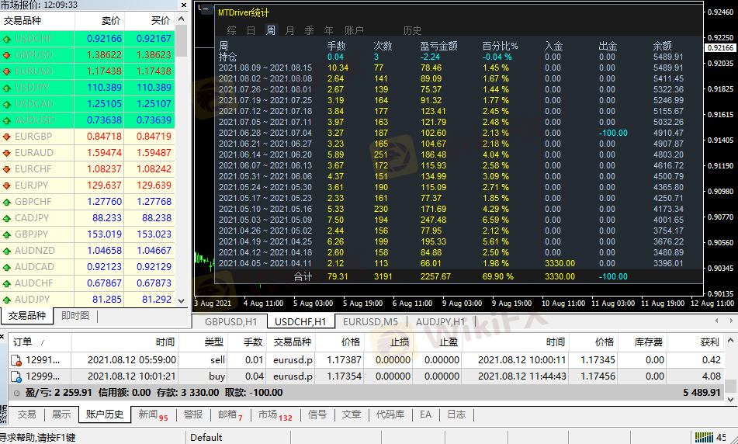Sort history by 获利 profit column header
Image resolution: width=738 pixels, height=444 pixels.
tap(709, 342)
